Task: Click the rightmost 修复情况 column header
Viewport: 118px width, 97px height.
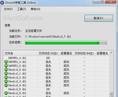Action: [102, 53]
